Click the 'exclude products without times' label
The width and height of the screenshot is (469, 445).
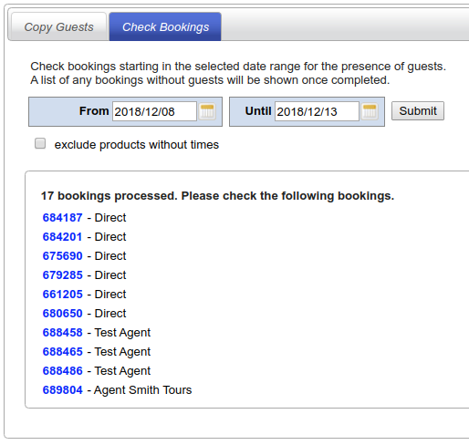tap(137, 145)
